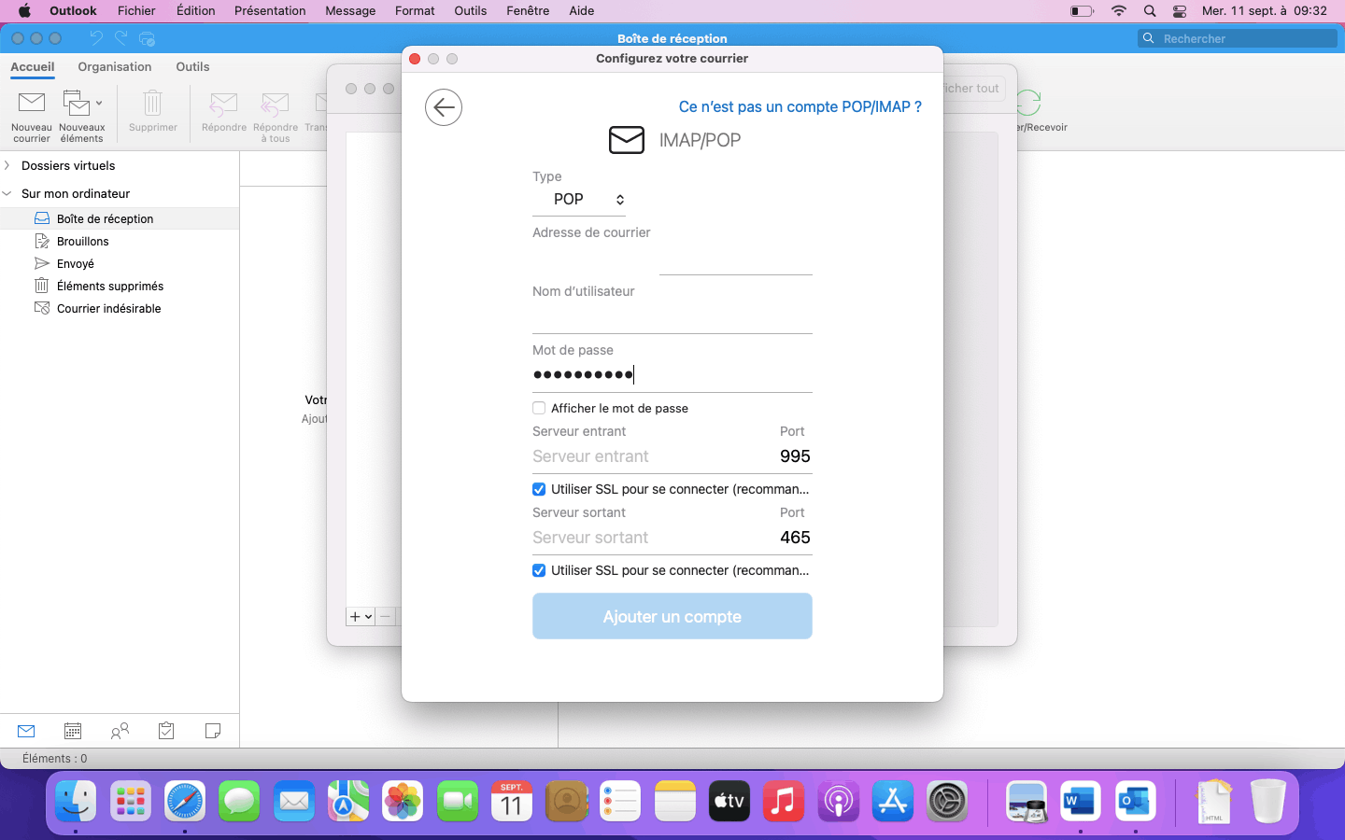Collapse Sur mon ordinateur folder group
The image size is (1345, 840).
pyautogui.click(x=7, y=193)
